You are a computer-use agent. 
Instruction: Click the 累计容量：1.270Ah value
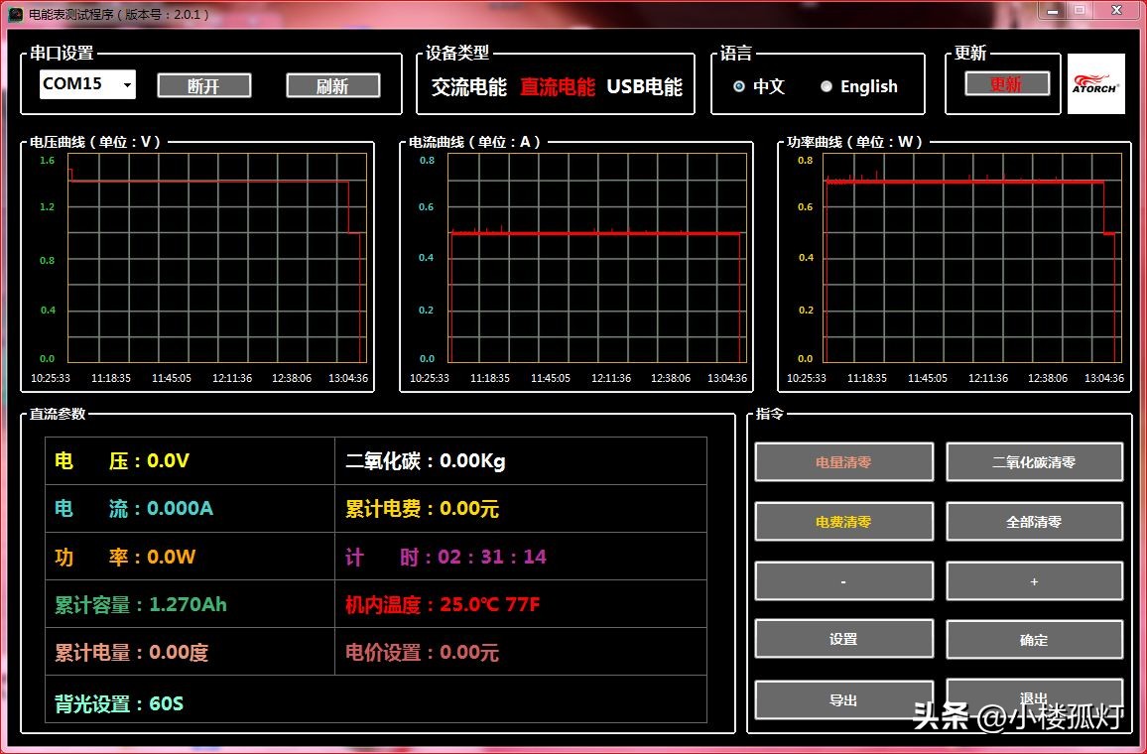point(141,605)
